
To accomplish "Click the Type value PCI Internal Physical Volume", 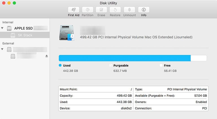I will (187, 89).
